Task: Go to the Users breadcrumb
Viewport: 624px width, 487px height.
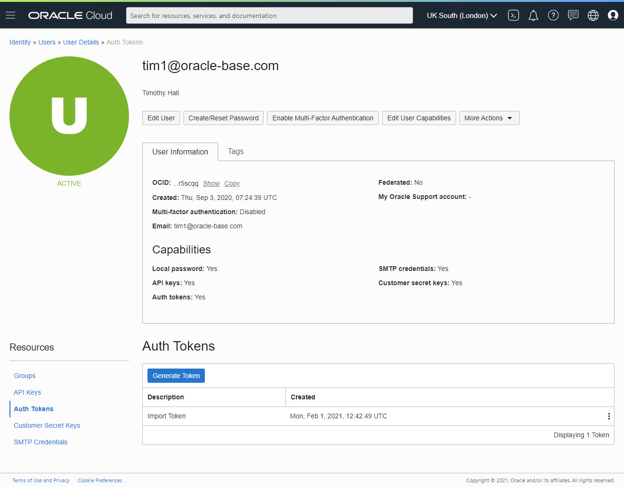Action: point(47,42)
